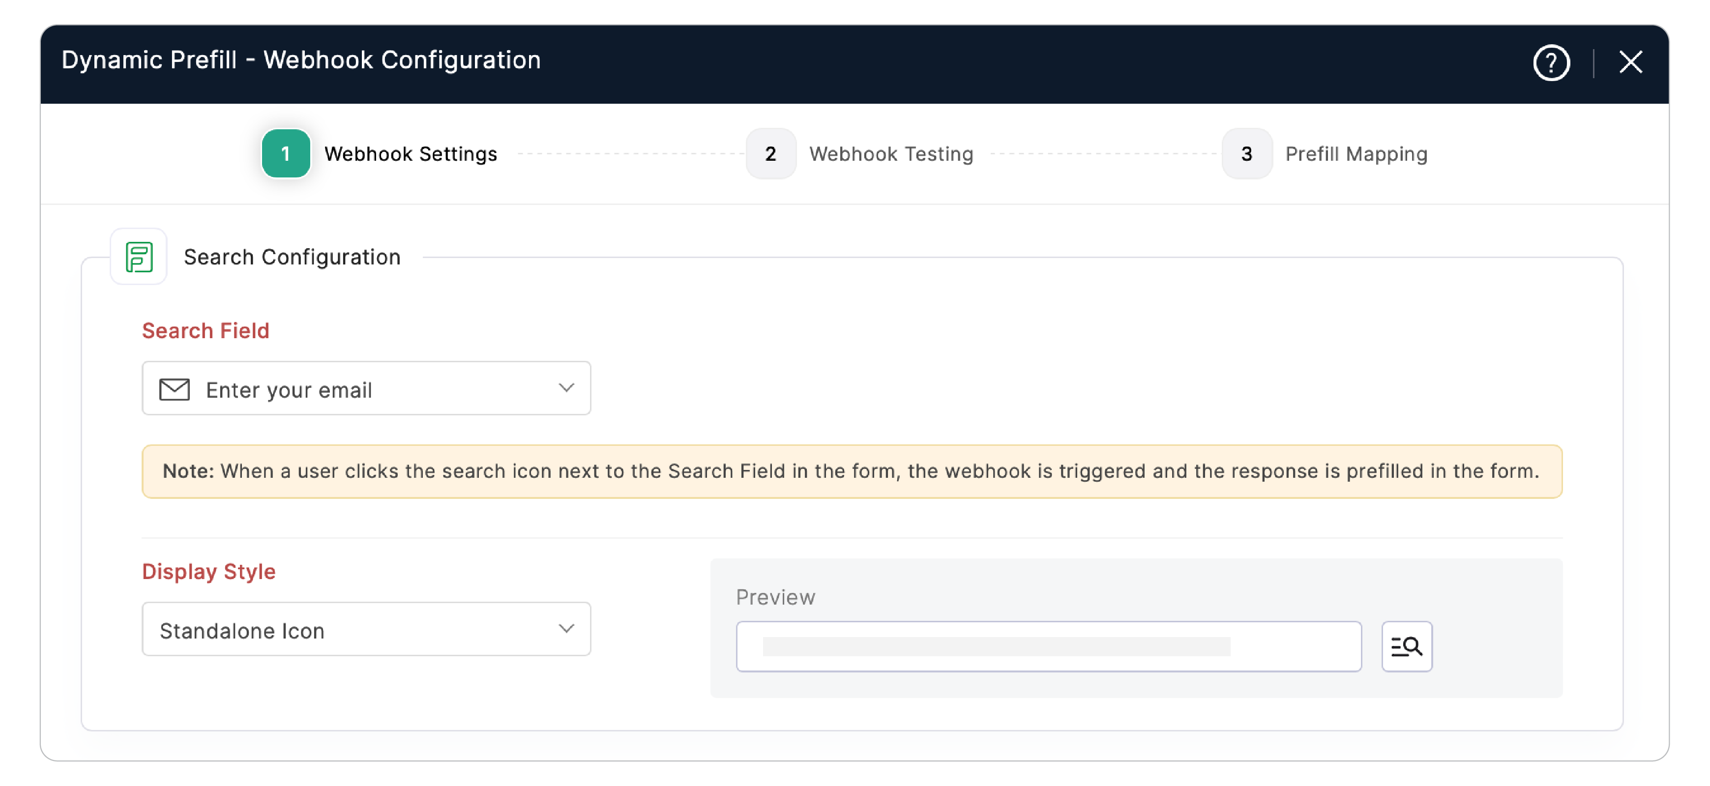Viewport: 1710px width, 786px height.
Task: Click the step 2 number badge
Action: [770, 153]
